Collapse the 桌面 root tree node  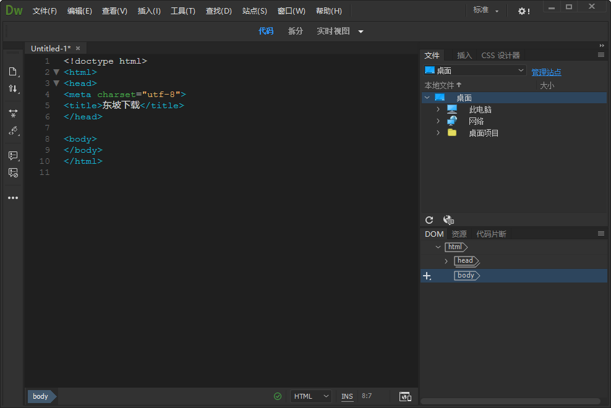(x=427, y=98)
